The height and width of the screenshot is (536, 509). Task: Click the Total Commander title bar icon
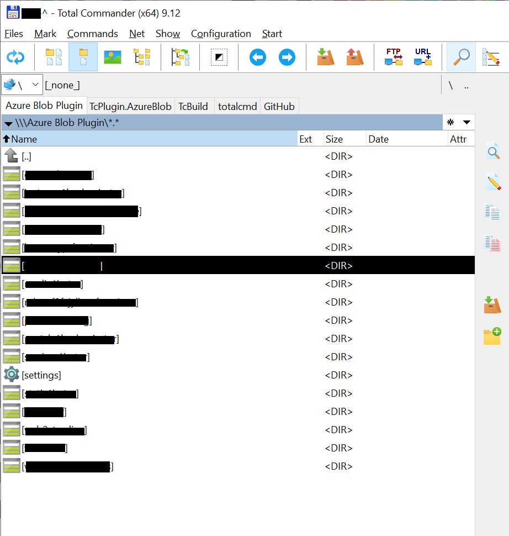coord(13,13)
